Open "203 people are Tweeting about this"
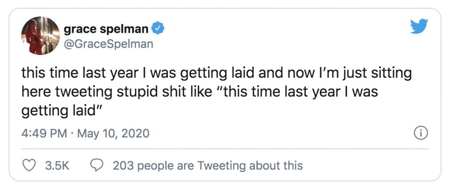This screenshot has height=194, width=454. click(x=207, y=166)
